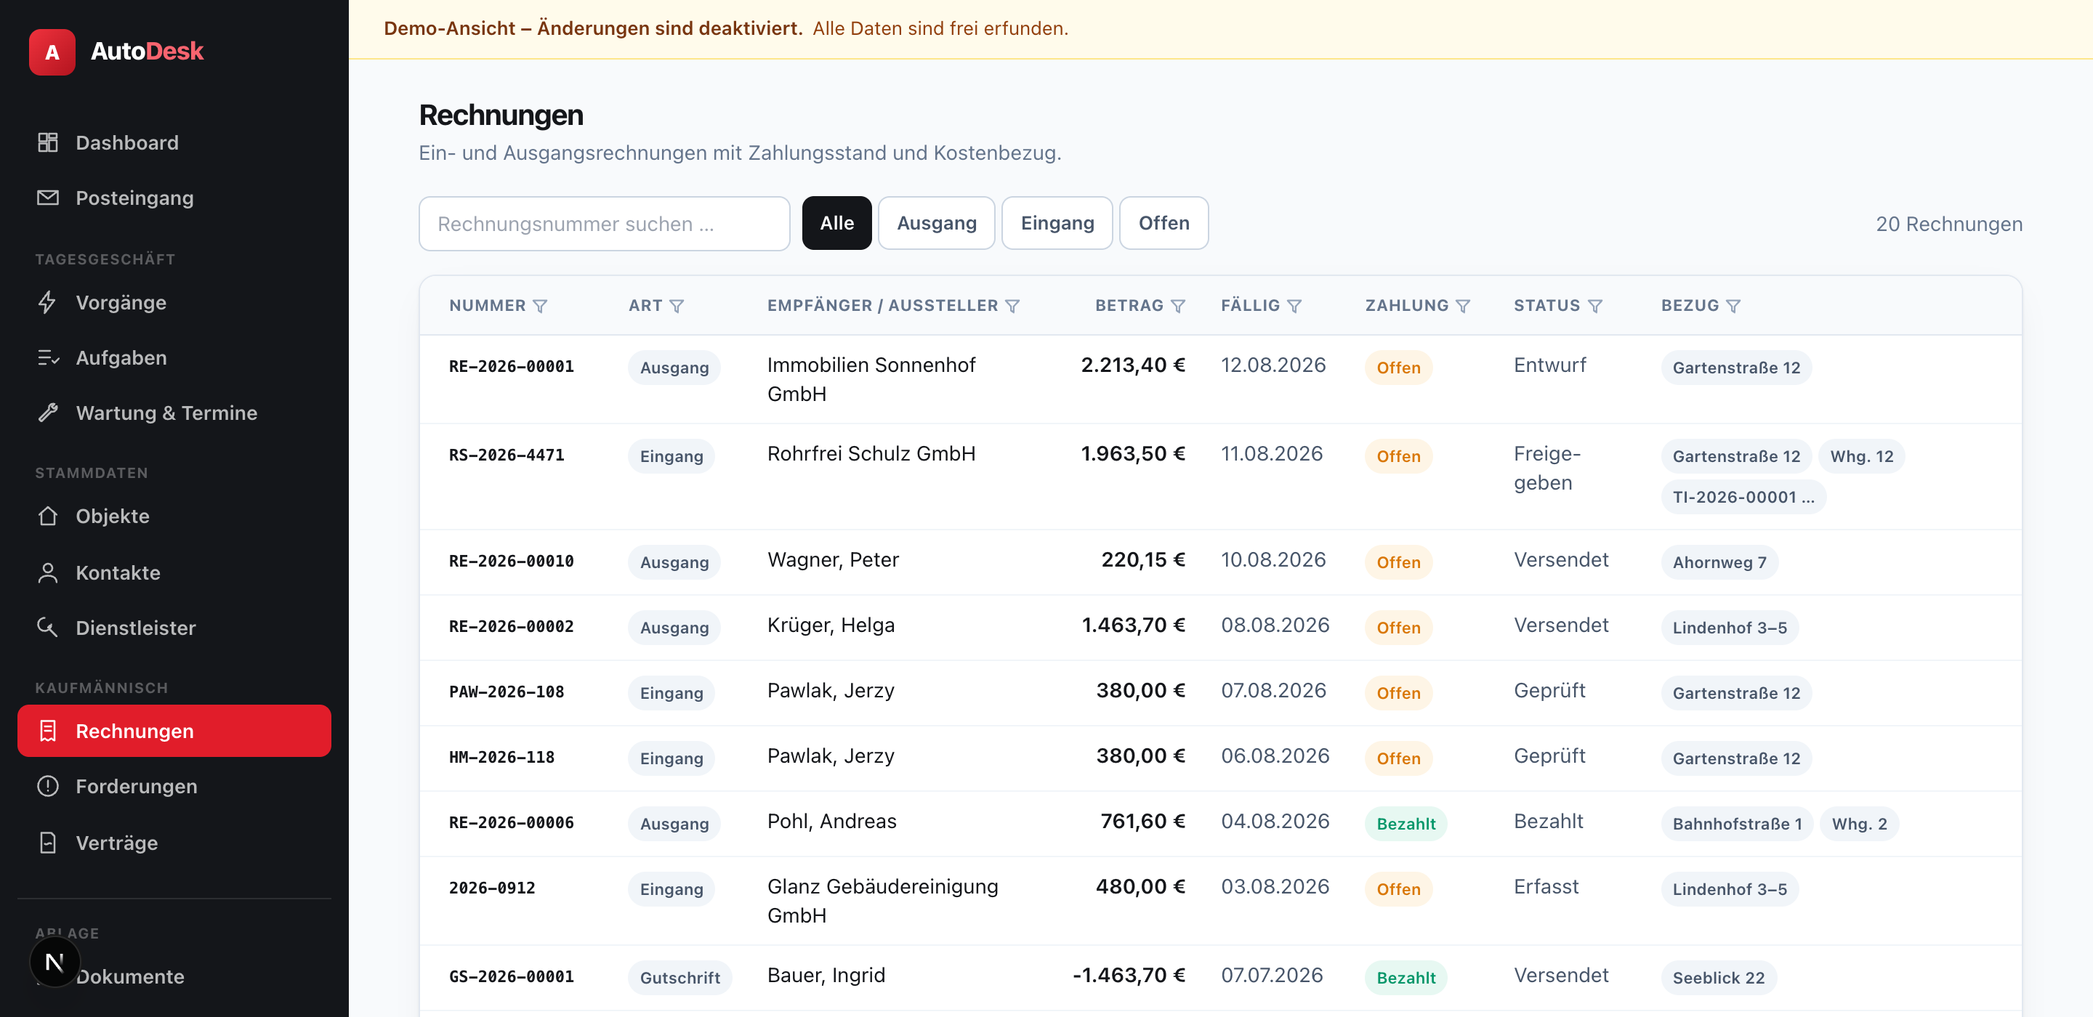
Task: Open filter for the Nummer column
Action: click(x=540, y=307)
